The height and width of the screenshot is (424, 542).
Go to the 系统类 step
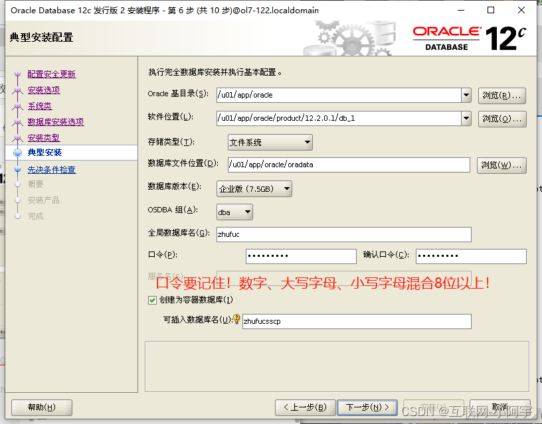tap(40, 106)
